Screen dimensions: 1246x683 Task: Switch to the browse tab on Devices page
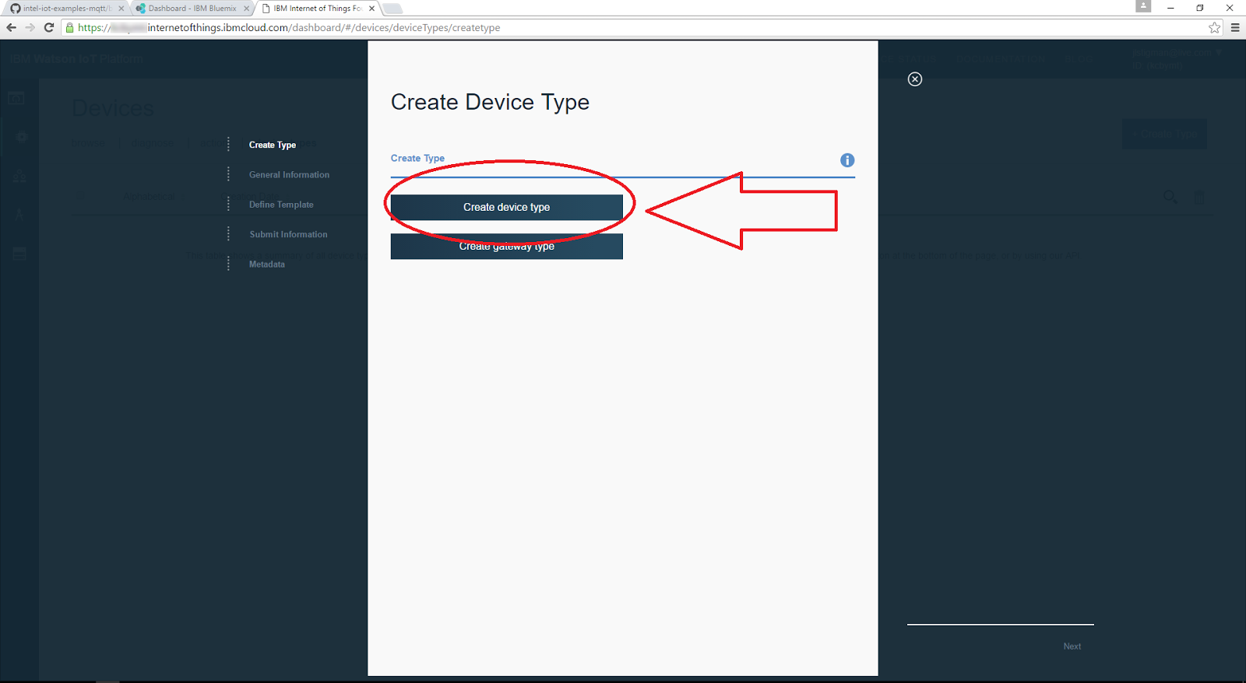[90, 143]
